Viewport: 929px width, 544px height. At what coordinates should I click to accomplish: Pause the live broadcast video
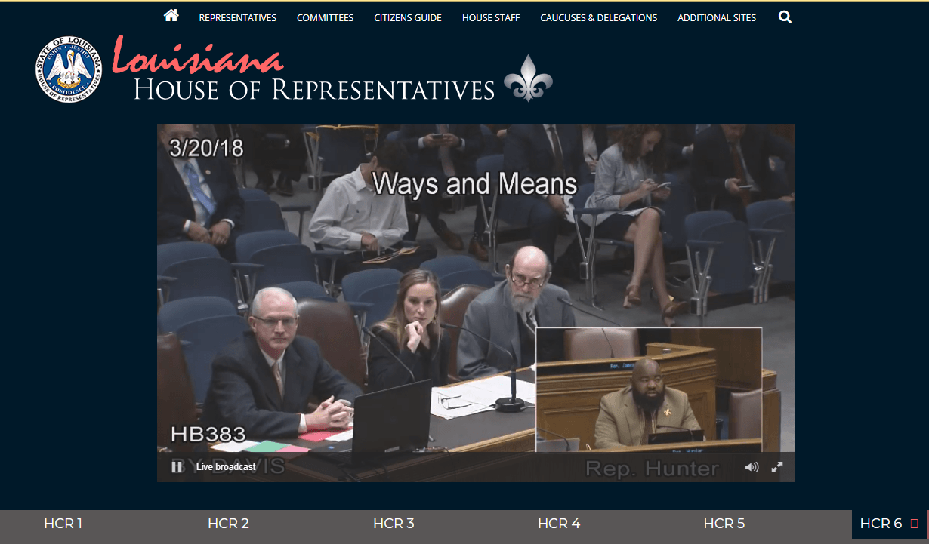pos(177,467)
